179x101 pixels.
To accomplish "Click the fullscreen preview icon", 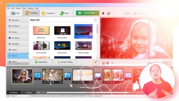I will (x=169, y=63).
